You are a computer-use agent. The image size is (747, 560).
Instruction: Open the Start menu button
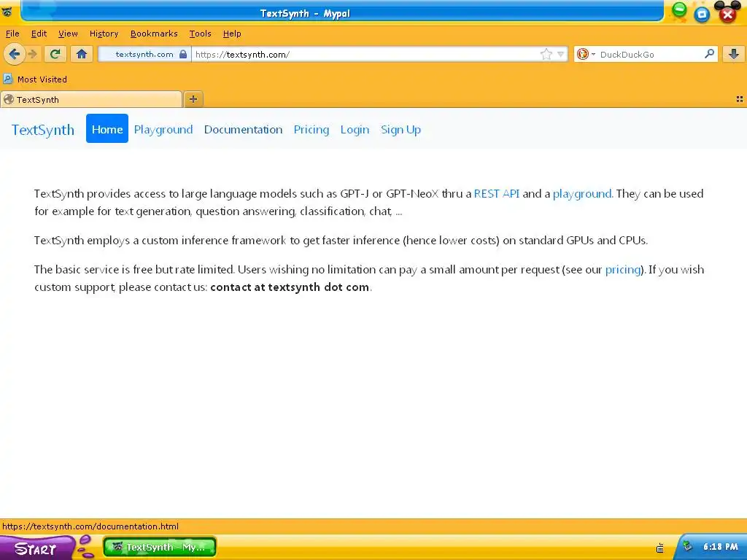tap(36, 548)
